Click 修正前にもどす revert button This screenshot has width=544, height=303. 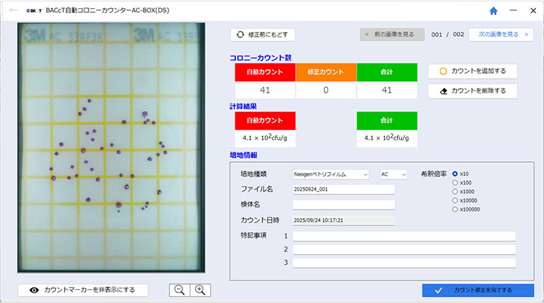pyautogui.click(x=263, y=34)
